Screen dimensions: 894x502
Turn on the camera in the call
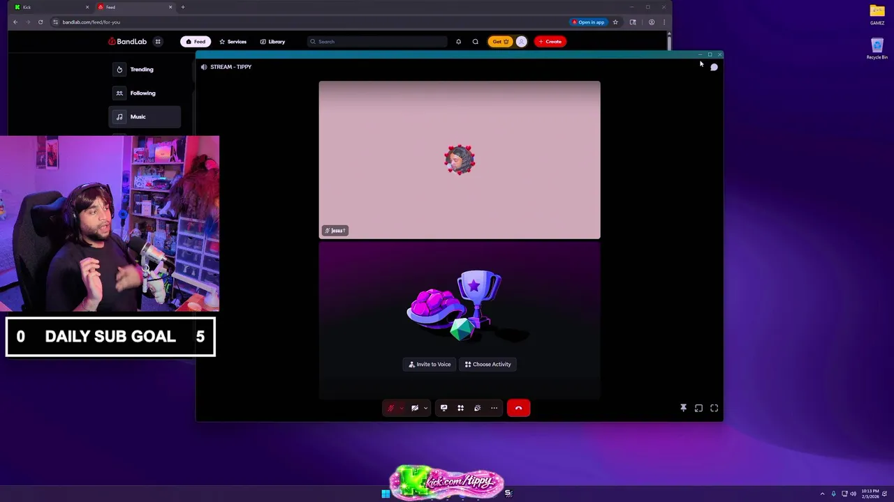click(415, 408)
